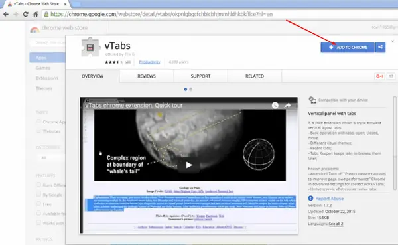The image size is (398, 245).
Task: Click the vTabs puzzle piece icon
Action: 90,47
